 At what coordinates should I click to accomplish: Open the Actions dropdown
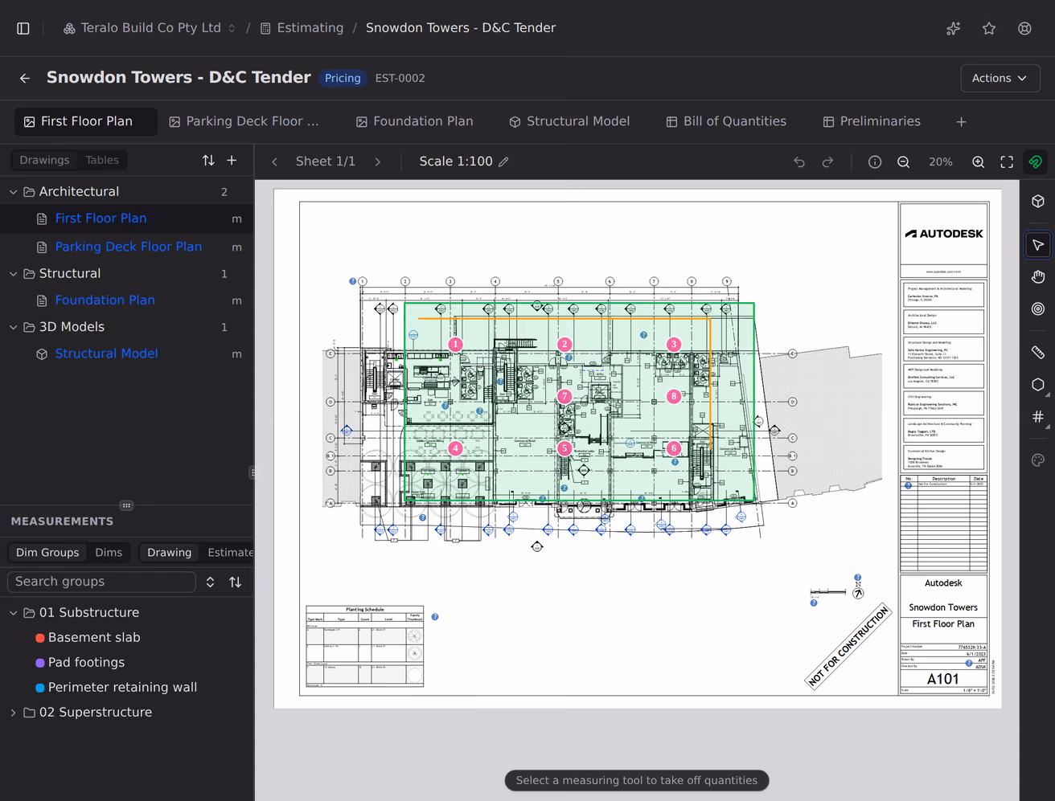[1000, 78]
